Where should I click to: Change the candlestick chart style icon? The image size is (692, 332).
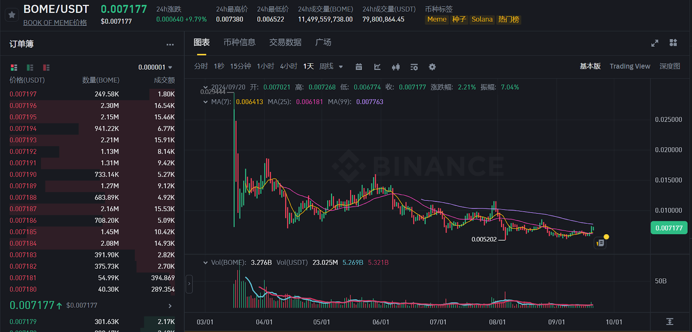396,67
